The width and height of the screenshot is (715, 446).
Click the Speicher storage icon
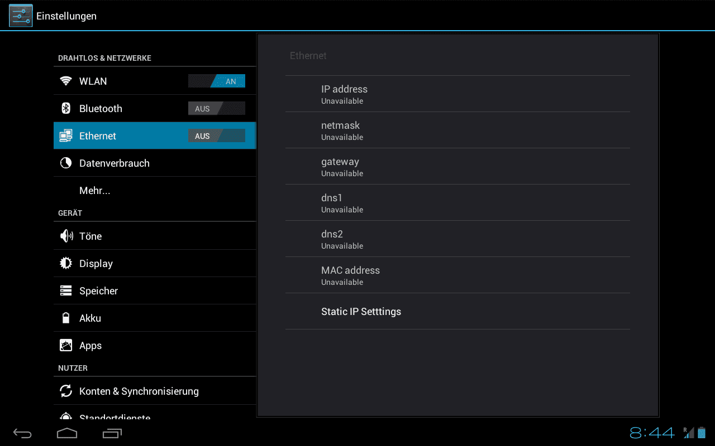pos(66,290)
